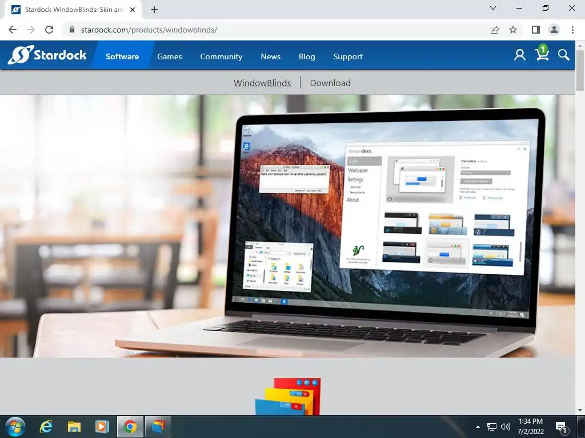Open File Explorer from taskbar
This screenshot has height=438, width=585.
pos(74,427)
